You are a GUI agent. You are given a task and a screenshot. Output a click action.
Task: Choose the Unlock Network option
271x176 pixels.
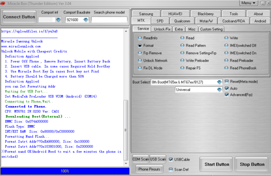tap(140, 60)
